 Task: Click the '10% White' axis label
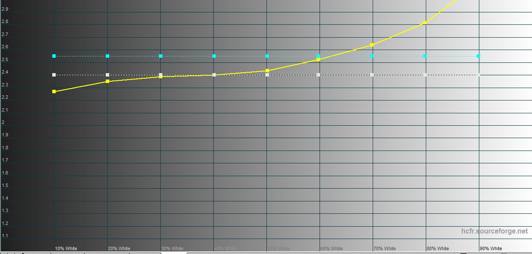66,248
